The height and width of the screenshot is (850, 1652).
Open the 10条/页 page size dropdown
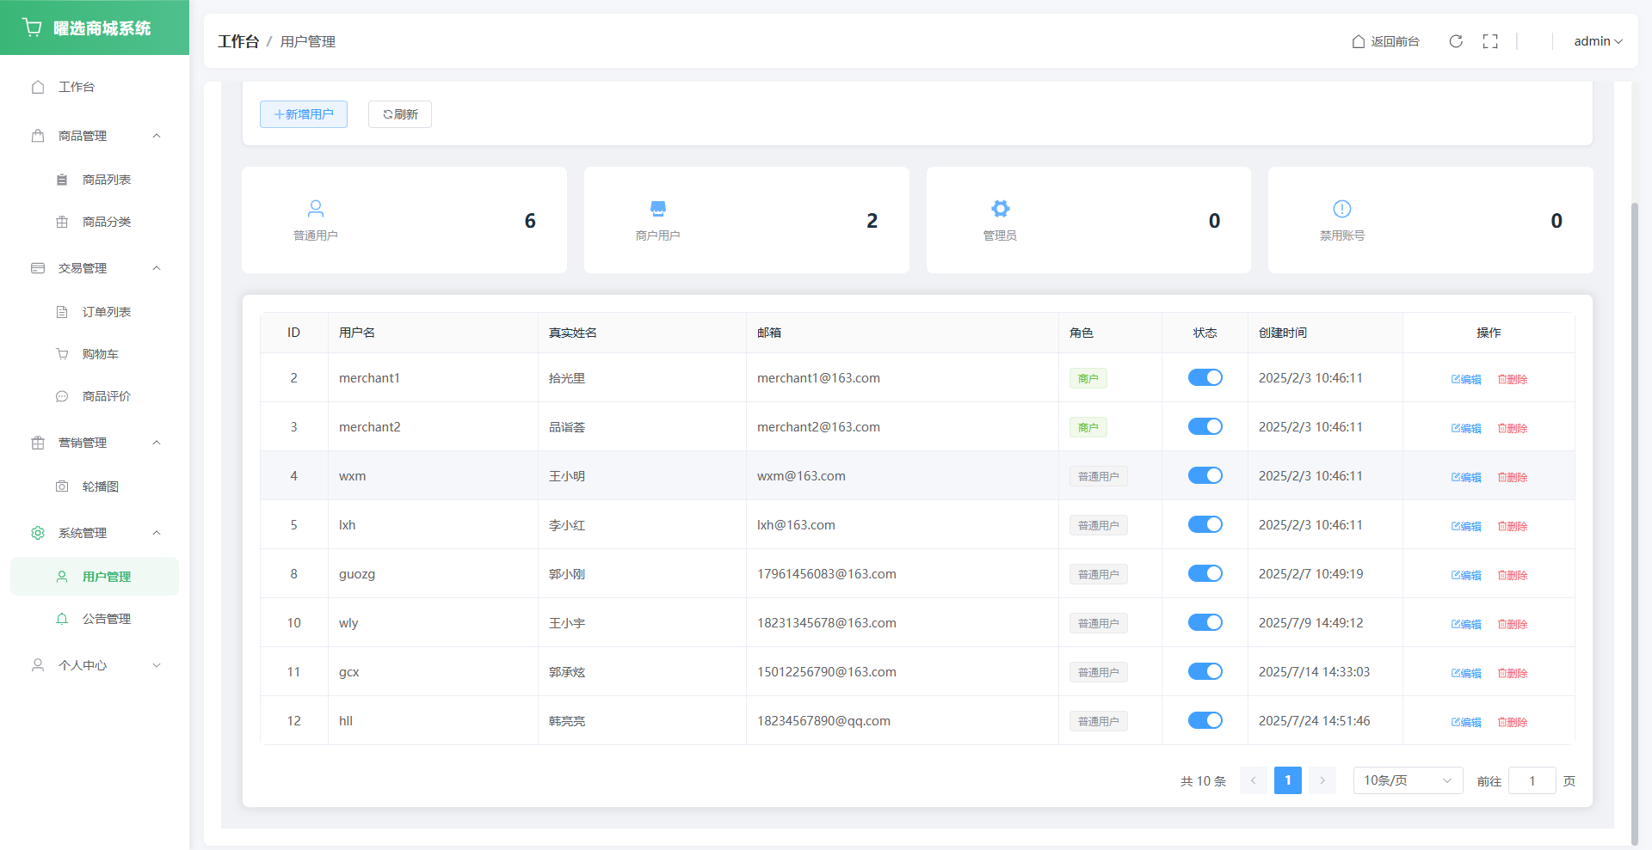coord(1408,780)
